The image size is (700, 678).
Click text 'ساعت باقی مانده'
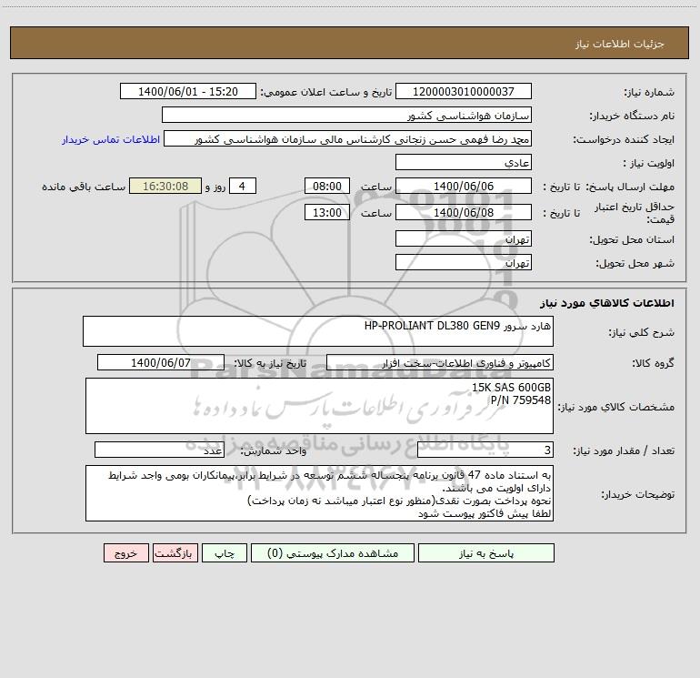point(84,187)
